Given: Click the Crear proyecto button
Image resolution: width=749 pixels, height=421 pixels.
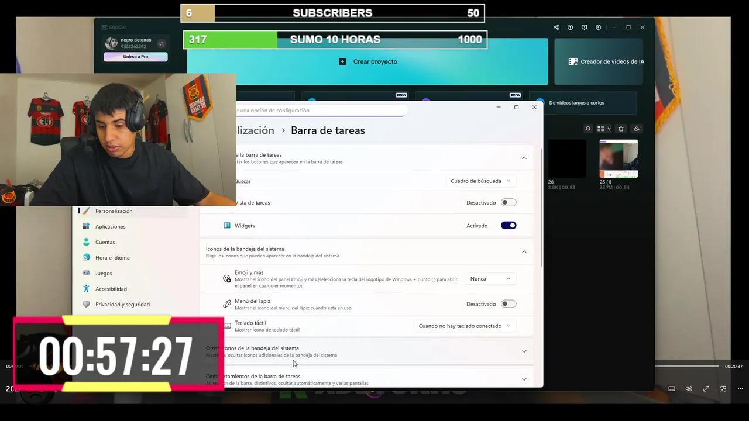Looking at the screenshot, I should click(367, 61).
